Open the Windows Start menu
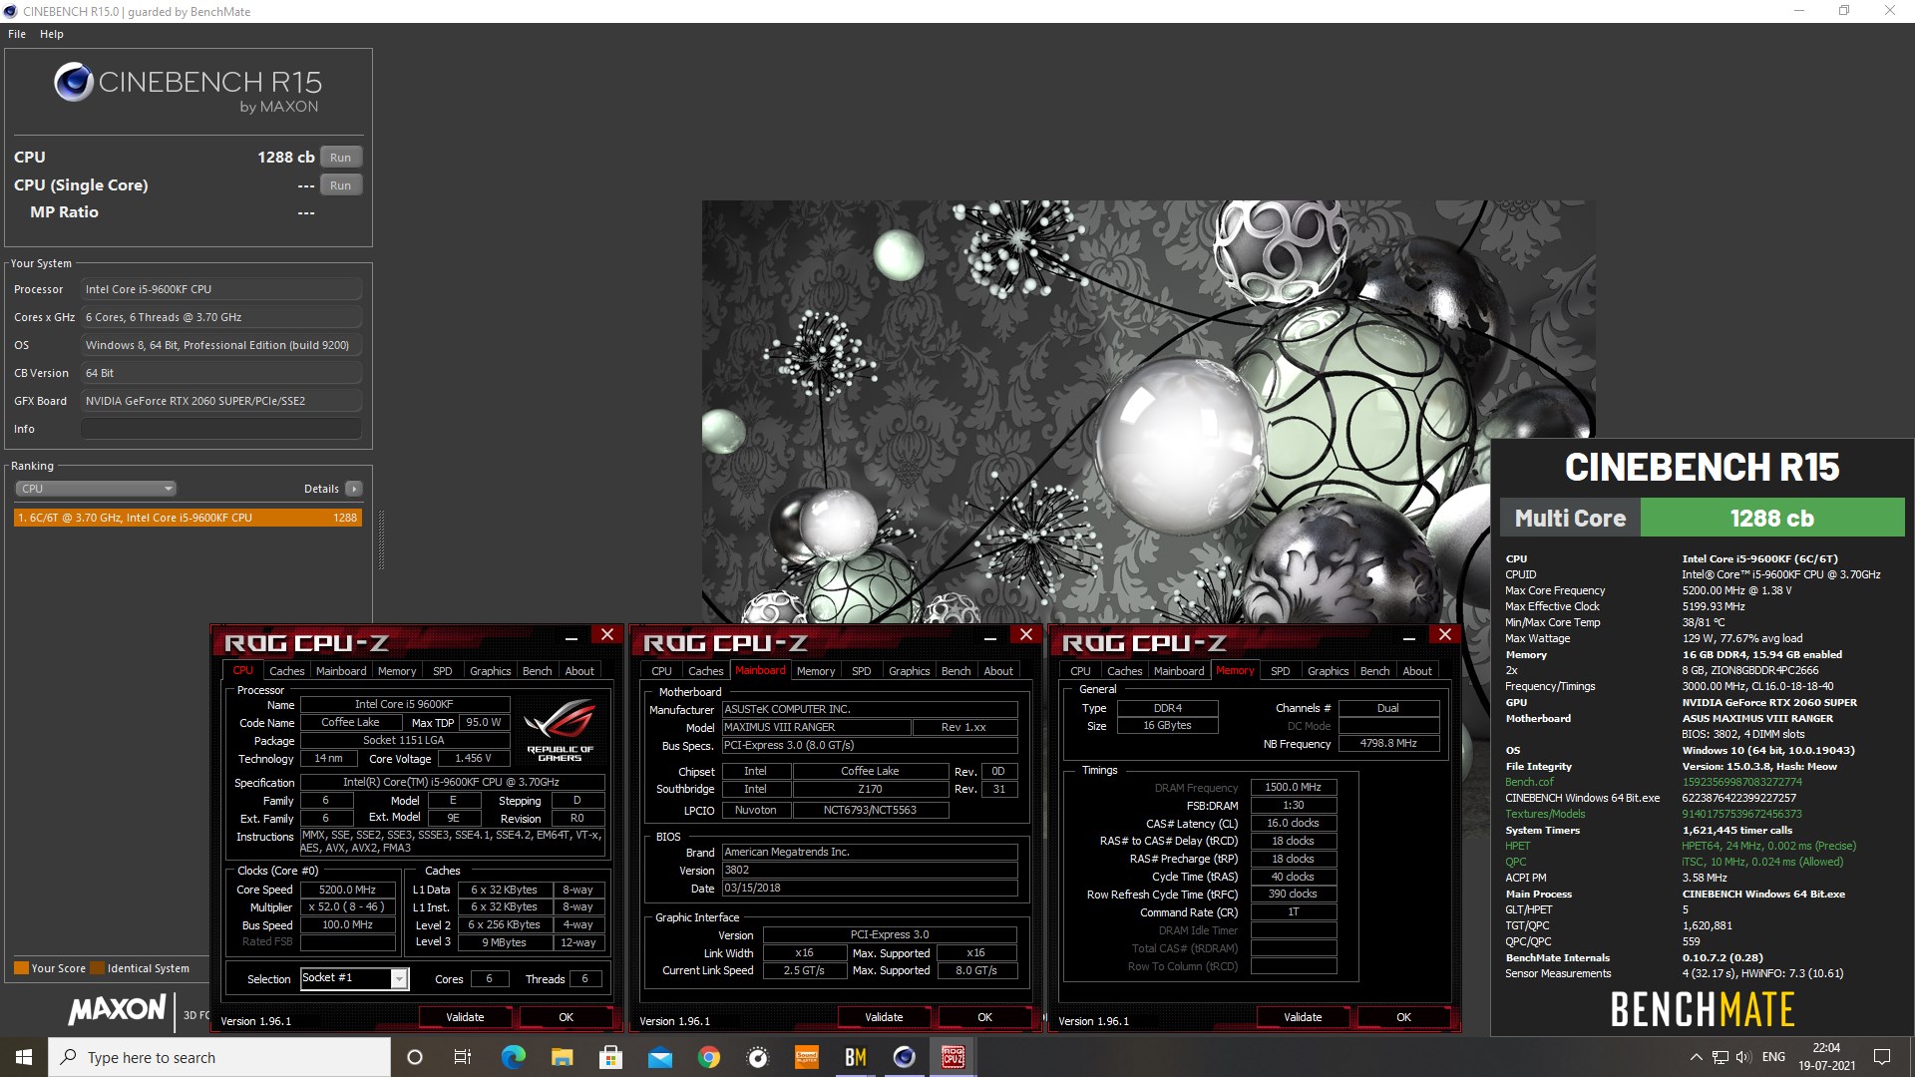1915x1077 pixels. click(x=24, y=1057)
